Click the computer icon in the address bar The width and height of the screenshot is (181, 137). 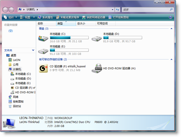click(x=20, y=9)
